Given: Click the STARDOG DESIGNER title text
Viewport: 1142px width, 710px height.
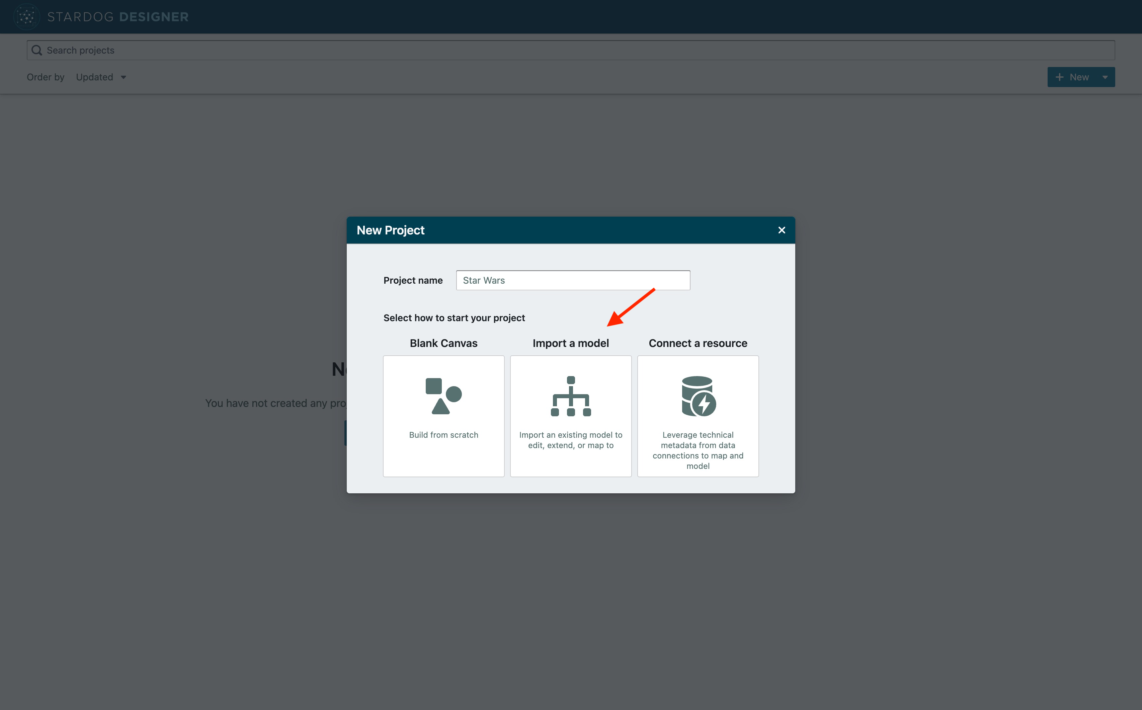Looking at the screenshot, I should point(118,17).
